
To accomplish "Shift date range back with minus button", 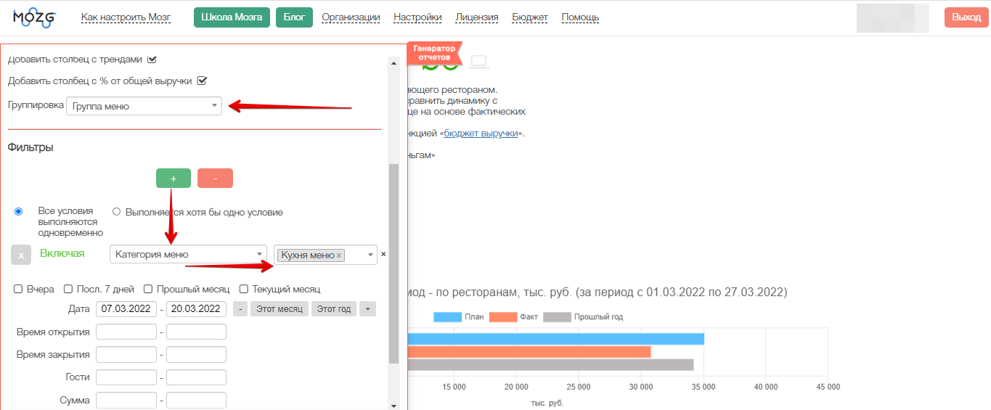I will (240, 309).
